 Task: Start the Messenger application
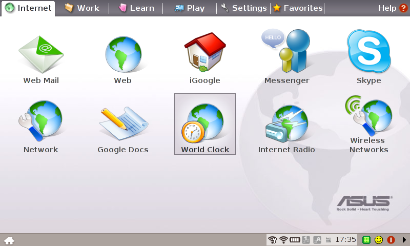point(286,56)
